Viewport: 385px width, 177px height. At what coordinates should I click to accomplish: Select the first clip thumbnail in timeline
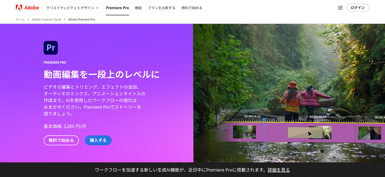point(244,132)
